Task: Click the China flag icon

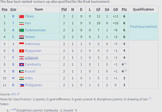Action: (x=22, y=16)
